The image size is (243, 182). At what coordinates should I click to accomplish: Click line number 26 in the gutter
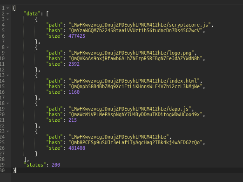pos(2,148)
